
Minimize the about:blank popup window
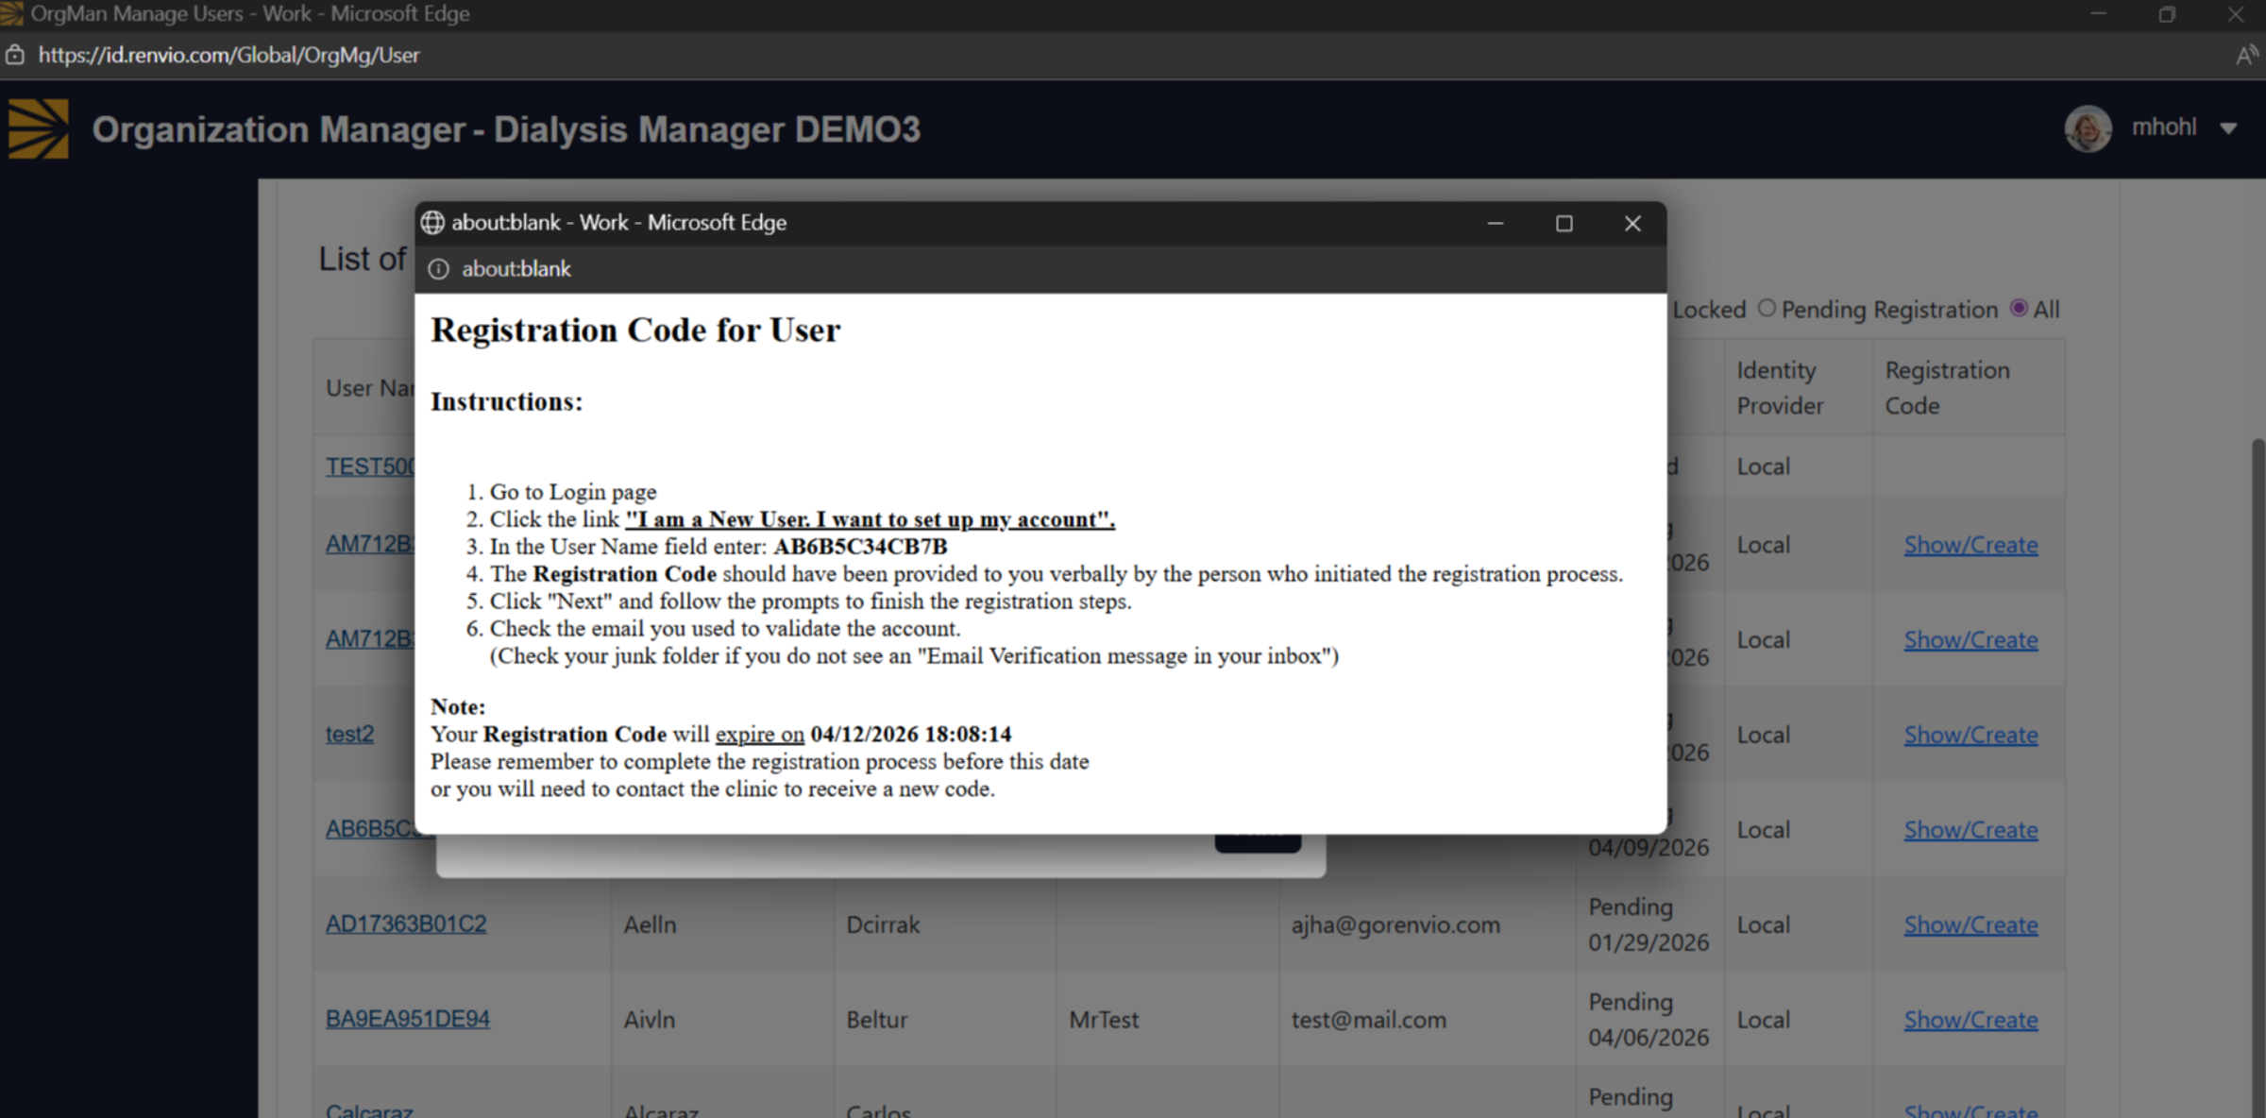tap(1496, 224)
